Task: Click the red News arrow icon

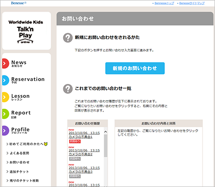Action: [6, 63]
